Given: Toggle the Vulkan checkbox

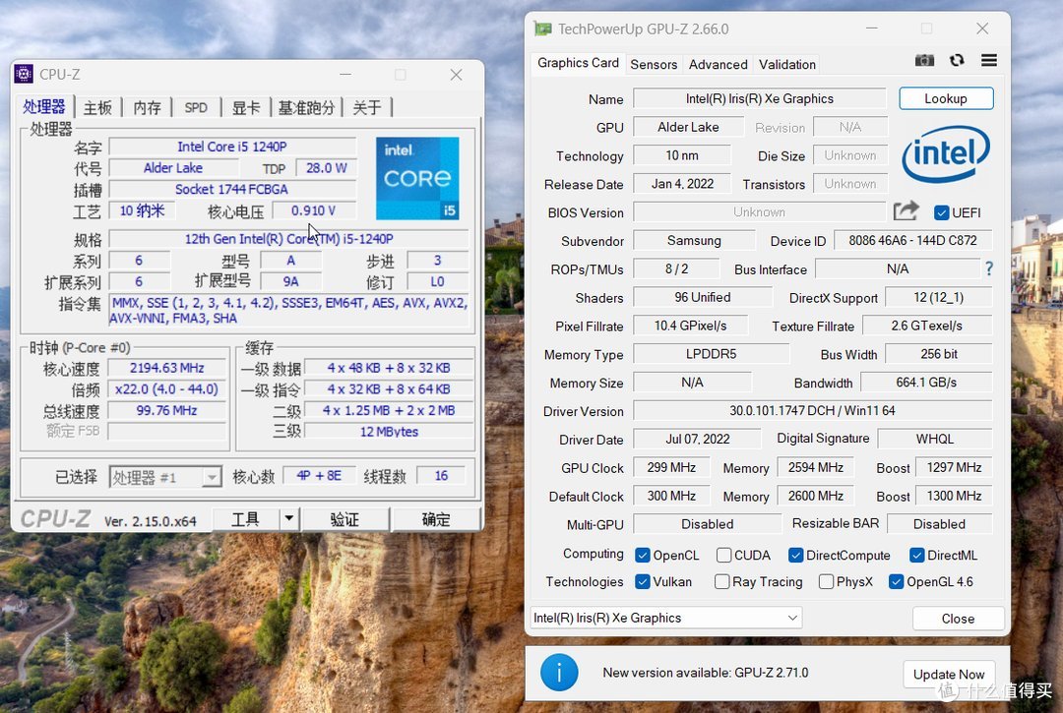Looking at the screenshot, I should click(643, 581).
